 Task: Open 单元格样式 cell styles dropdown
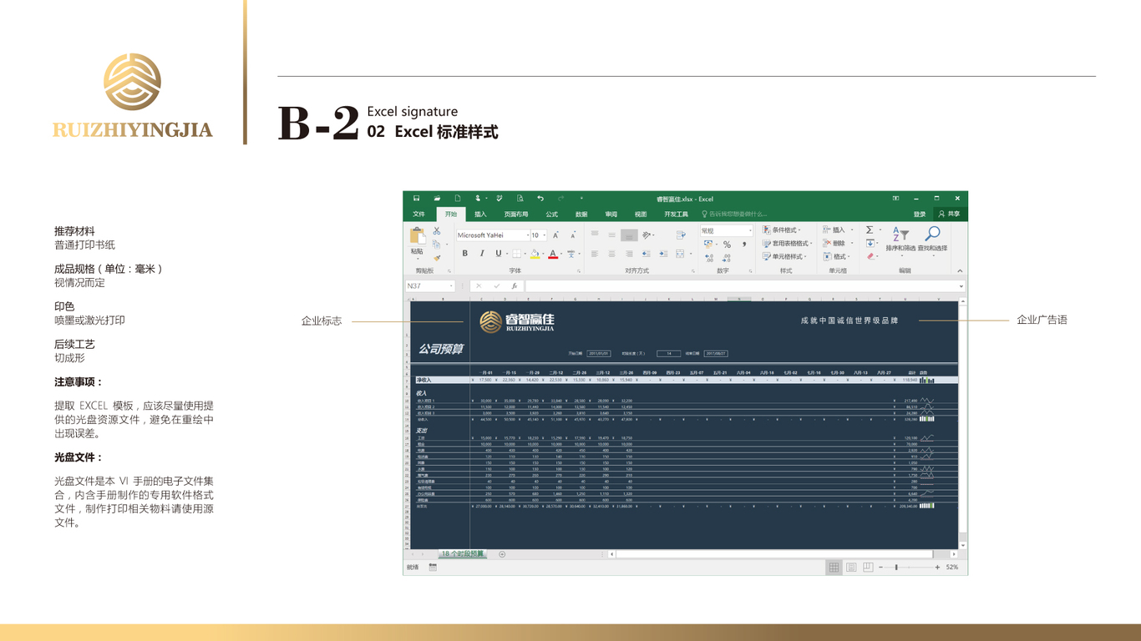[x=784, y=256]
